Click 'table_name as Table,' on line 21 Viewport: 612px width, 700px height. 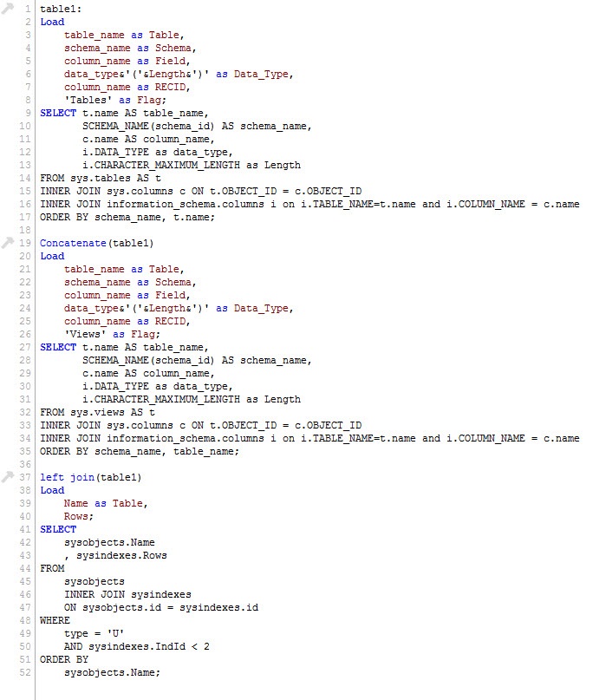click(x=124, y=269)
